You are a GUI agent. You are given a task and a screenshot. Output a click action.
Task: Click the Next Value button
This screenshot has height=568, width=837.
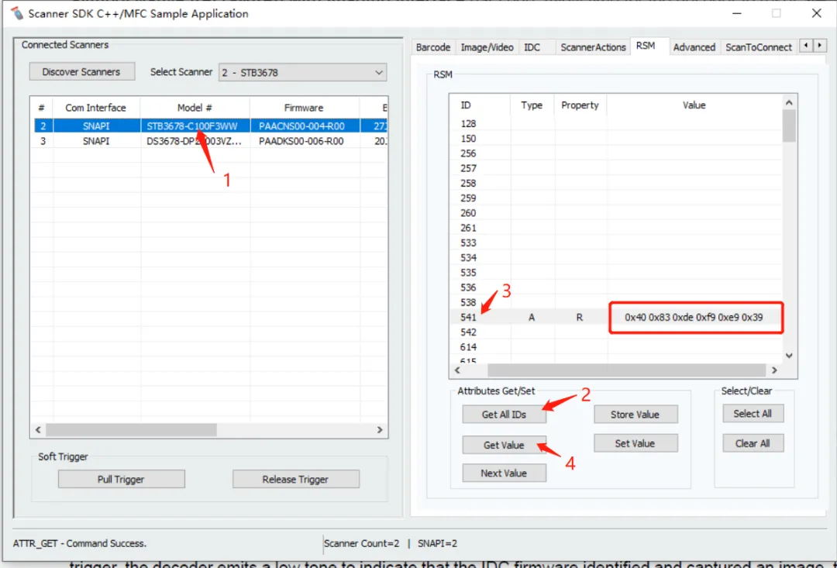point(504,473)
